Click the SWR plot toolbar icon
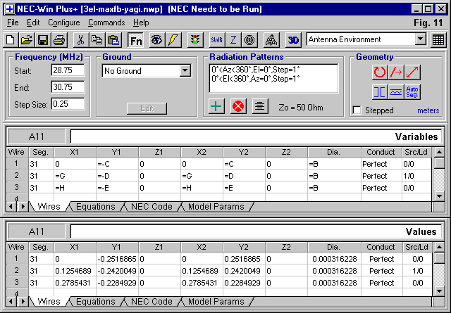The width and height of the screenshot is (451, 313). [x=216, y=39]
